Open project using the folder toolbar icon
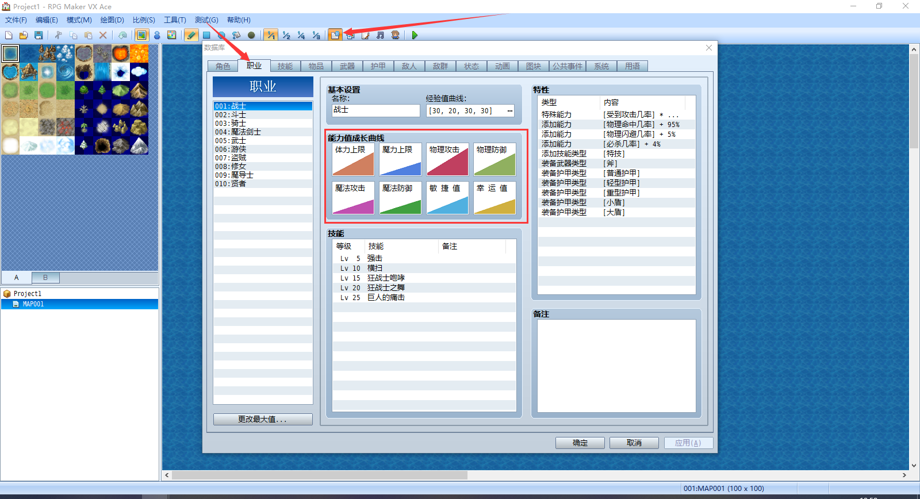The height and width of the screenshot is (499, 920). point(24,35)
